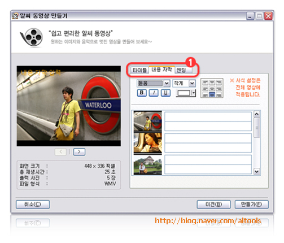
Task: Set subtitle position to middle-right
Action: click(x=219, y=89)
